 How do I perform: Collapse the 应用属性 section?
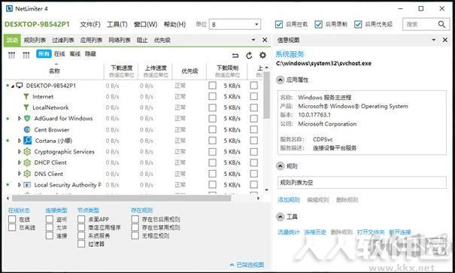tap(280, 80)
